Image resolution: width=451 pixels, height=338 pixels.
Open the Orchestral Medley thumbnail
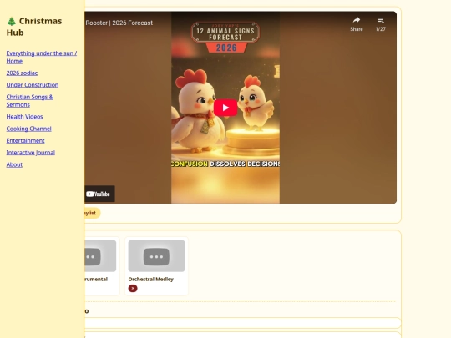click(x=156, y=256)
